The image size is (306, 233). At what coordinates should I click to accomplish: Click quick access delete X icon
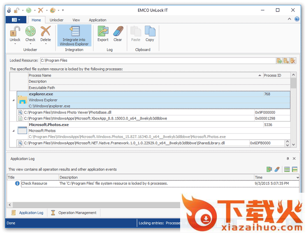click(x=40, y=10)
